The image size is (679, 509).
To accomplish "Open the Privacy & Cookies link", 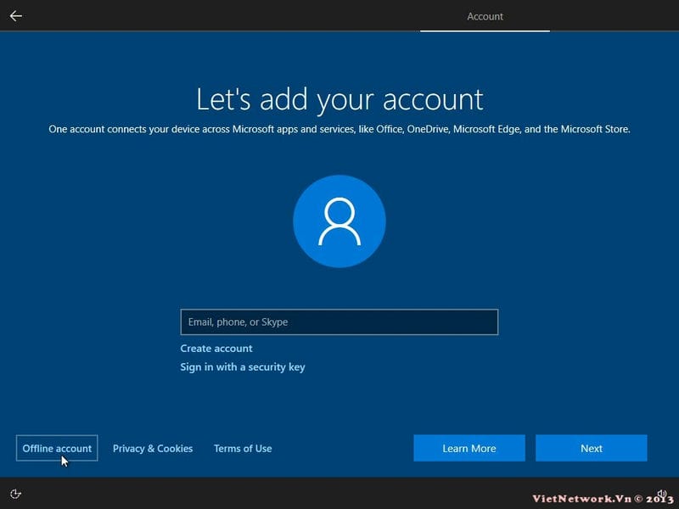I will (x=153, y=448).
